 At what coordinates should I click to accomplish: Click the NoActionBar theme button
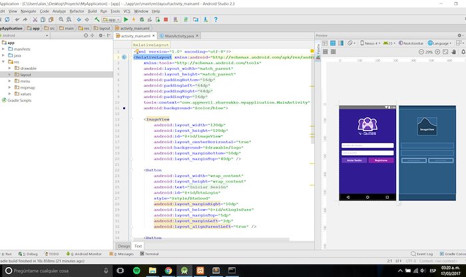pos(411,43)
